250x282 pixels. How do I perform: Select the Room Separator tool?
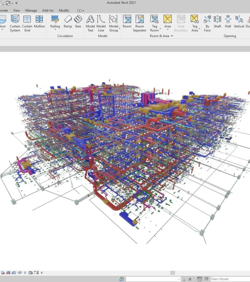[x=140, y=23]
